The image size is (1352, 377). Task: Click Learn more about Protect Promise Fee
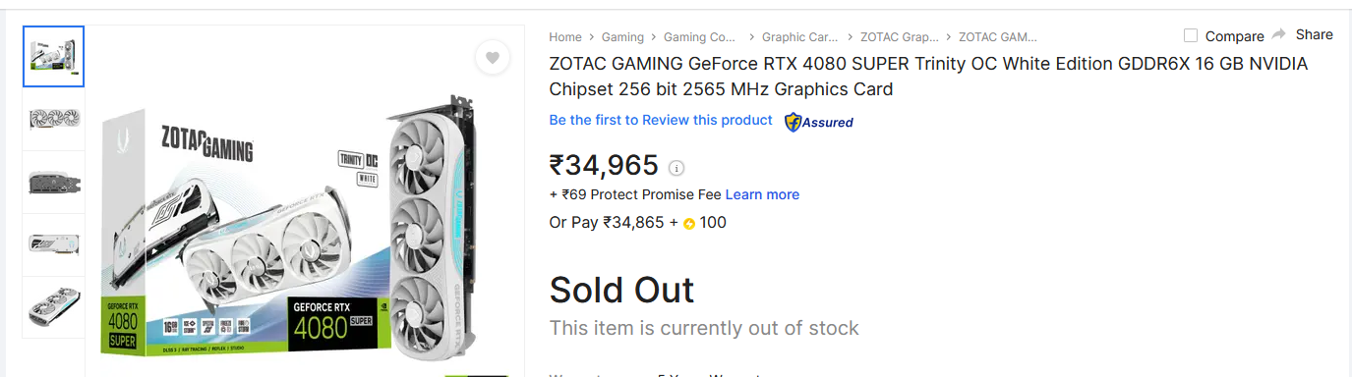(x=762, y=194)
